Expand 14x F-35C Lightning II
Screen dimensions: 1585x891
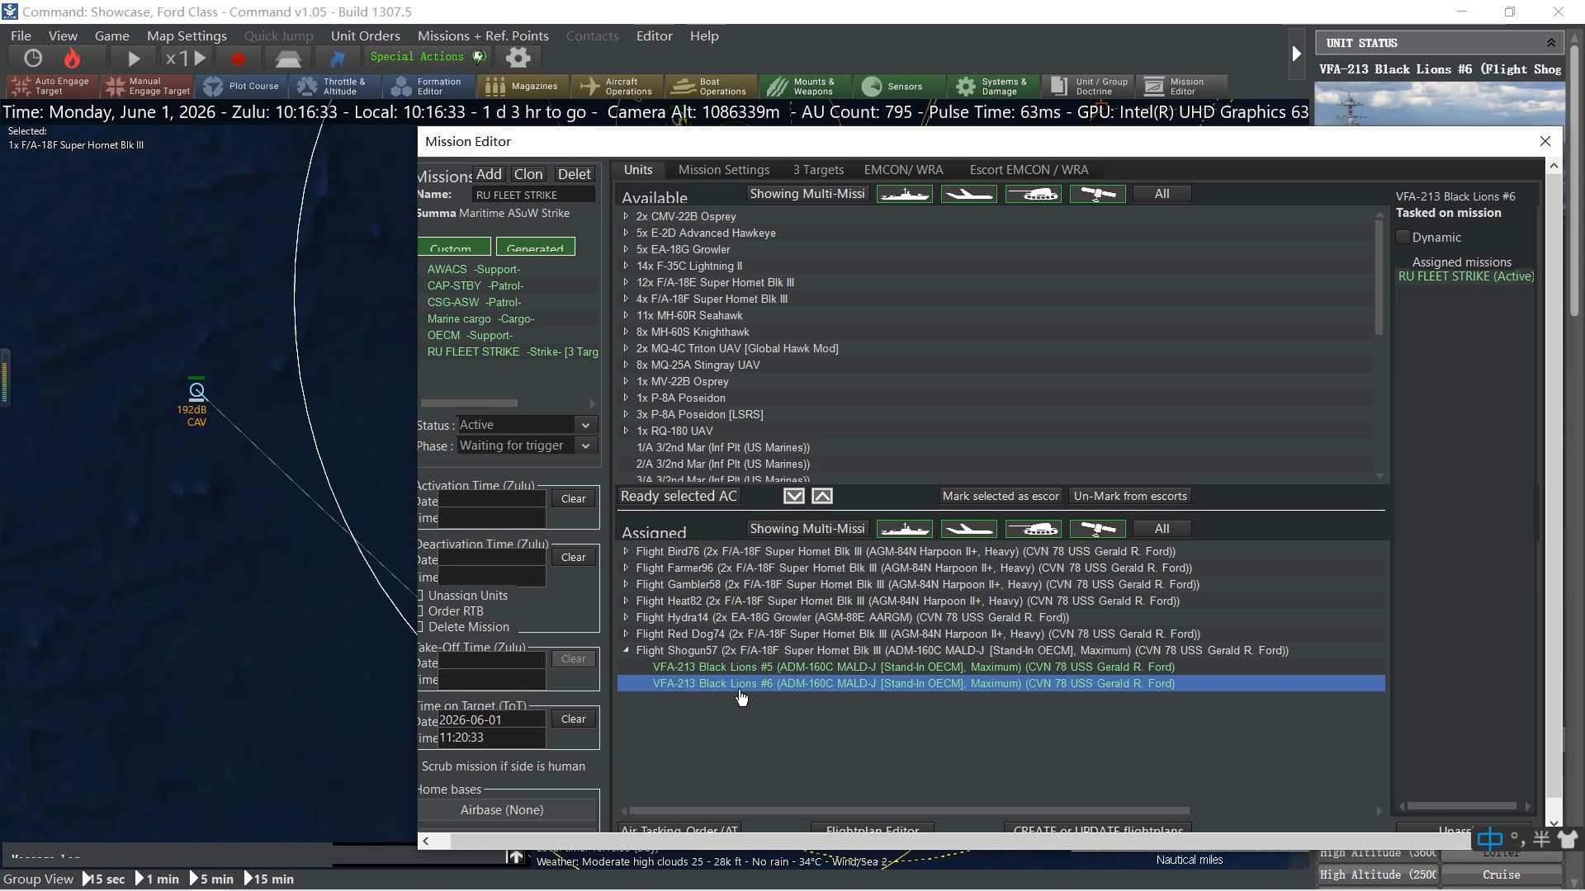(x=626, y=266)
